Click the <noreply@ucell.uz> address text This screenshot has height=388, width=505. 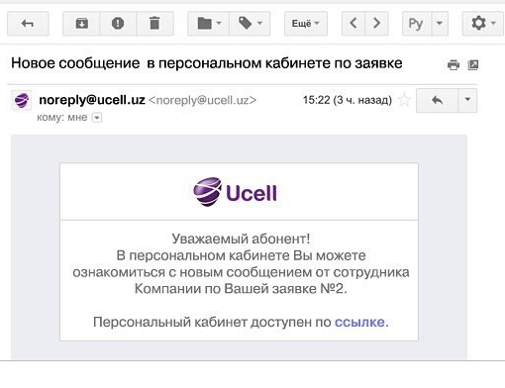(202, 100)
